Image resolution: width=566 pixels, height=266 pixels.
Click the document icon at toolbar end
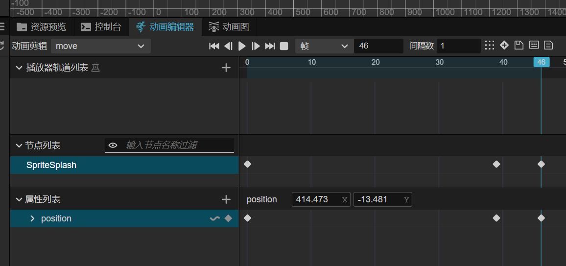point(548,45)
